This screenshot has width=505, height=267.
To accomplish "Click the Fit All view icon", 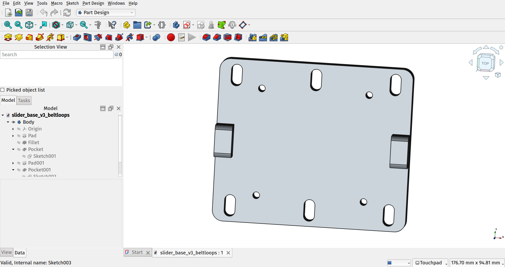I will [8, 25].
